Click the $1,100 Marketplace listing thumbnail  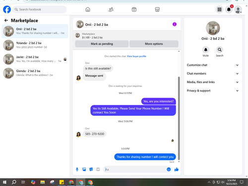(77, 35)
